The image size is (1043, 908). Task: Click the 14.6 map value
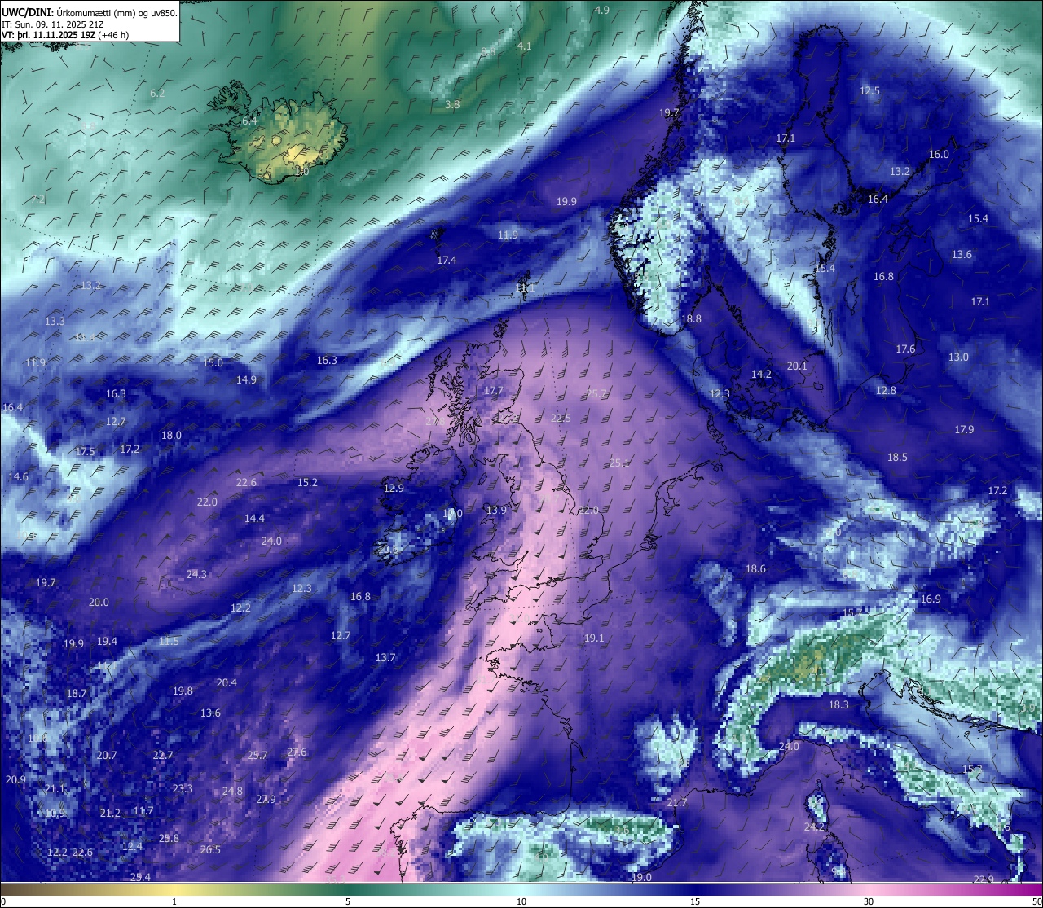tap(18, 477)
